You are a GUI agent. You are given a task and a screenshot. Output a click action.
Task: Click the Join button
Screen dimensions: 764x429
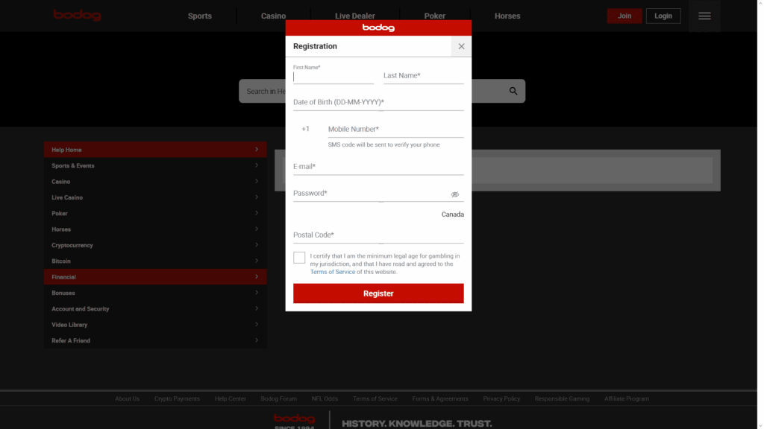[x=624, y=15]
